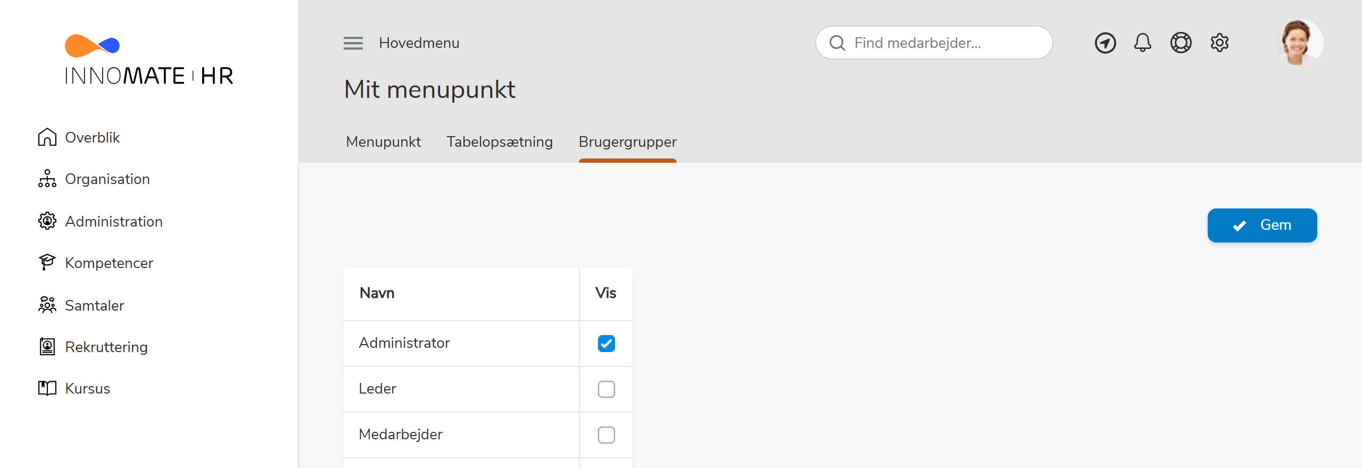
Task: Click the Rekruttering portrait icon
Action: (x=47, y=347)
